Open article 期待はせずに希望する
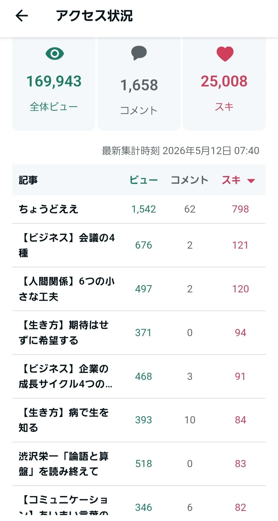 point(139,333)
